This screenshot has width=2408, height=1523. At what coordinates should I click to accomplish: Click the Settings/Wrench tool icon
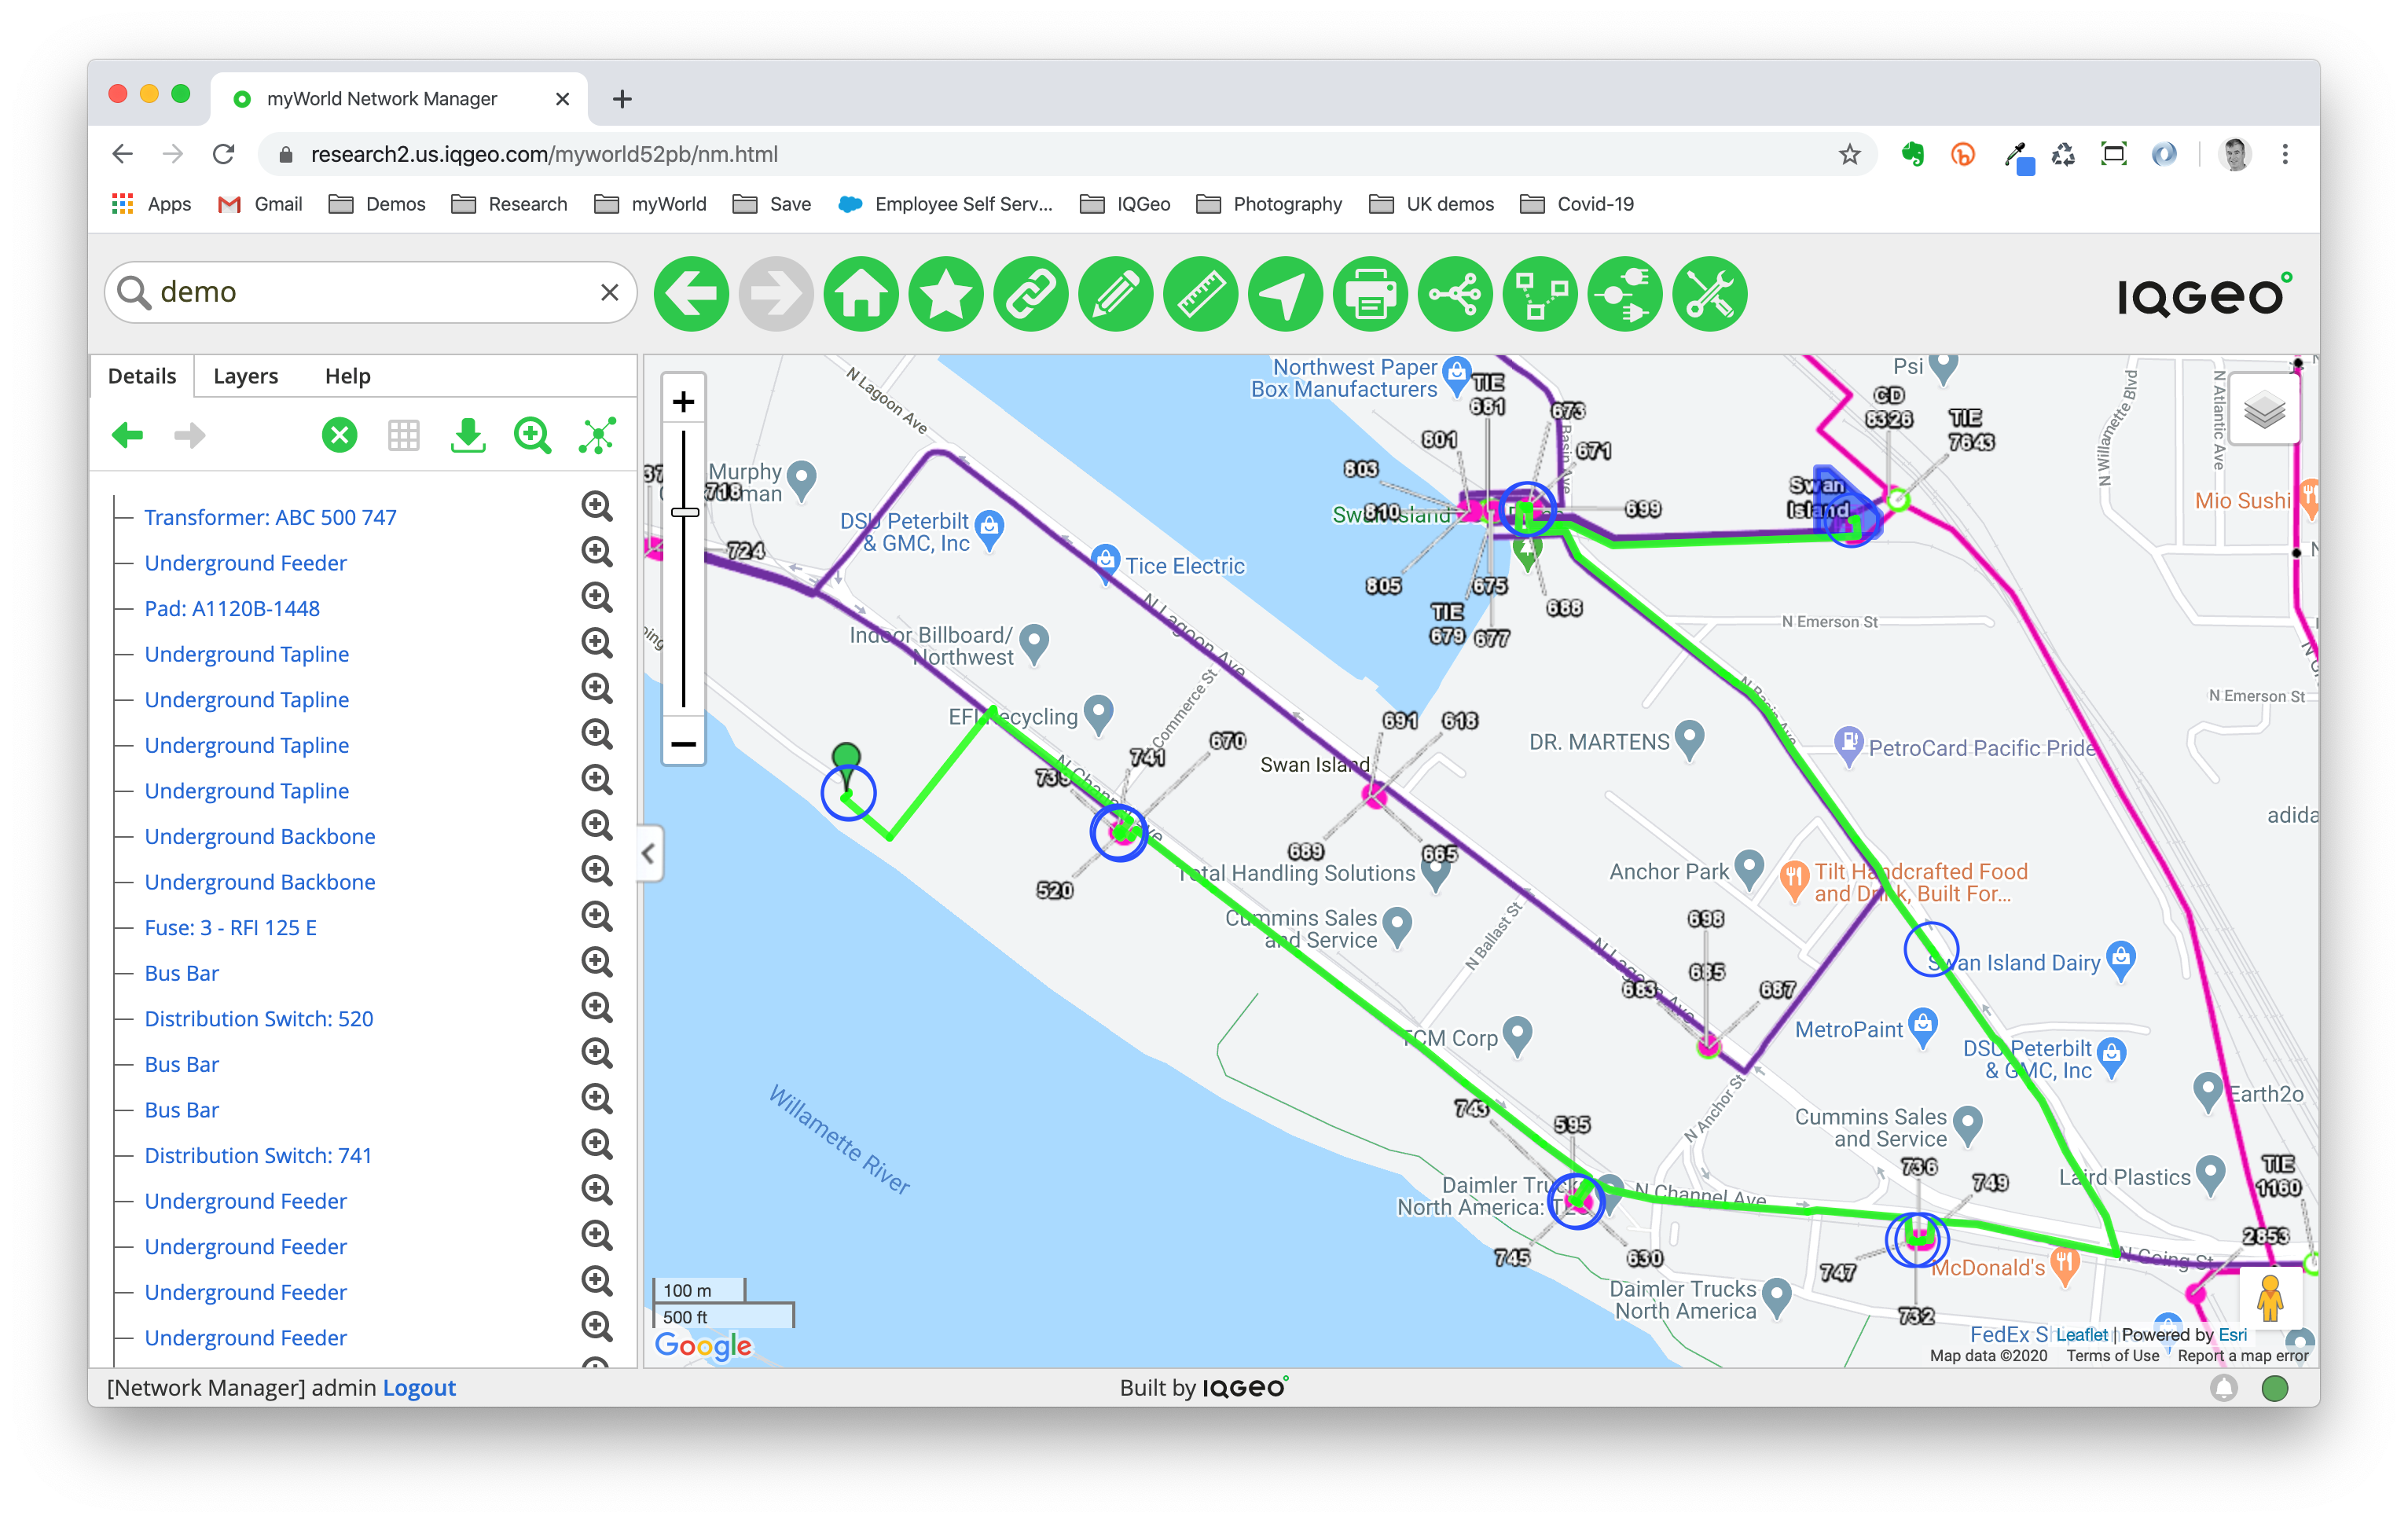[1710, 293]
